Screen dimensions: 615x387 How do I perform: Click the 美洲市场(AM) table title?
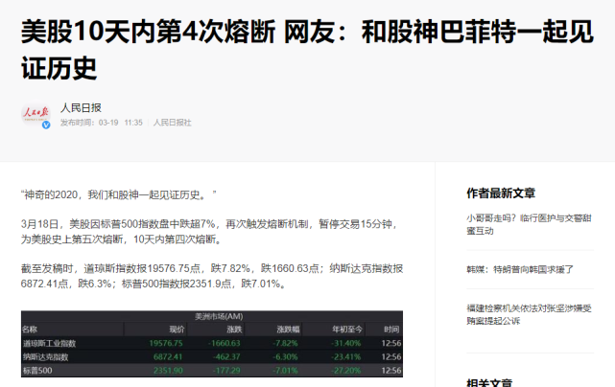pyautogui.click(x=219, y=316)
